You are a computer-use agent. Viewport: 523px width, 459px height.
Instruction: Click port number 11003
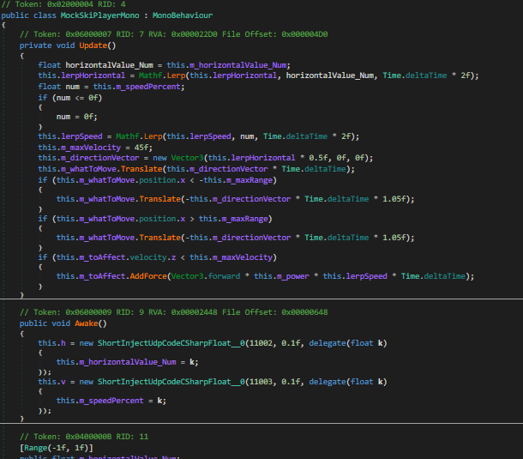point(261,382)
